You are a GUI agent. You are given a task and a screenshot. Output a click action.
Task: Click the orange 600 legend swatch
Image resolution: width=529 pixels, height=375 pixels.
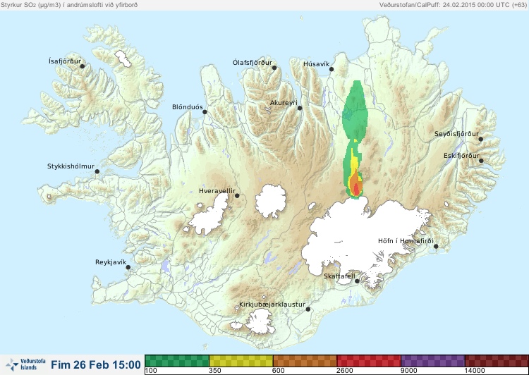[305, 361]
